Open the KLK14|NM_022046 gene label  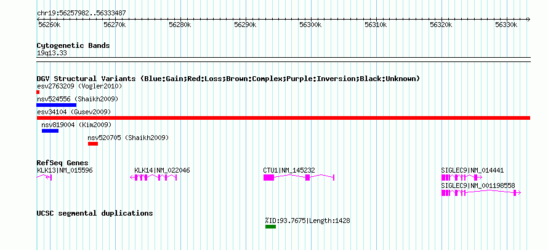pos(162,171)
